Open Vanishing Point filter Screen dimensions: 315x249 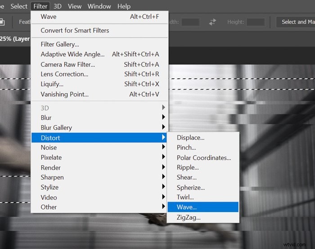(99, 94)
